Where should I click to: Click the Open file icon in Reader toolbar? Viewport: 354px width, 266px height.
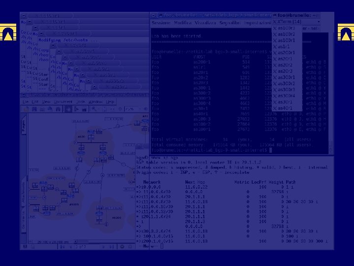tap(26, 109)
